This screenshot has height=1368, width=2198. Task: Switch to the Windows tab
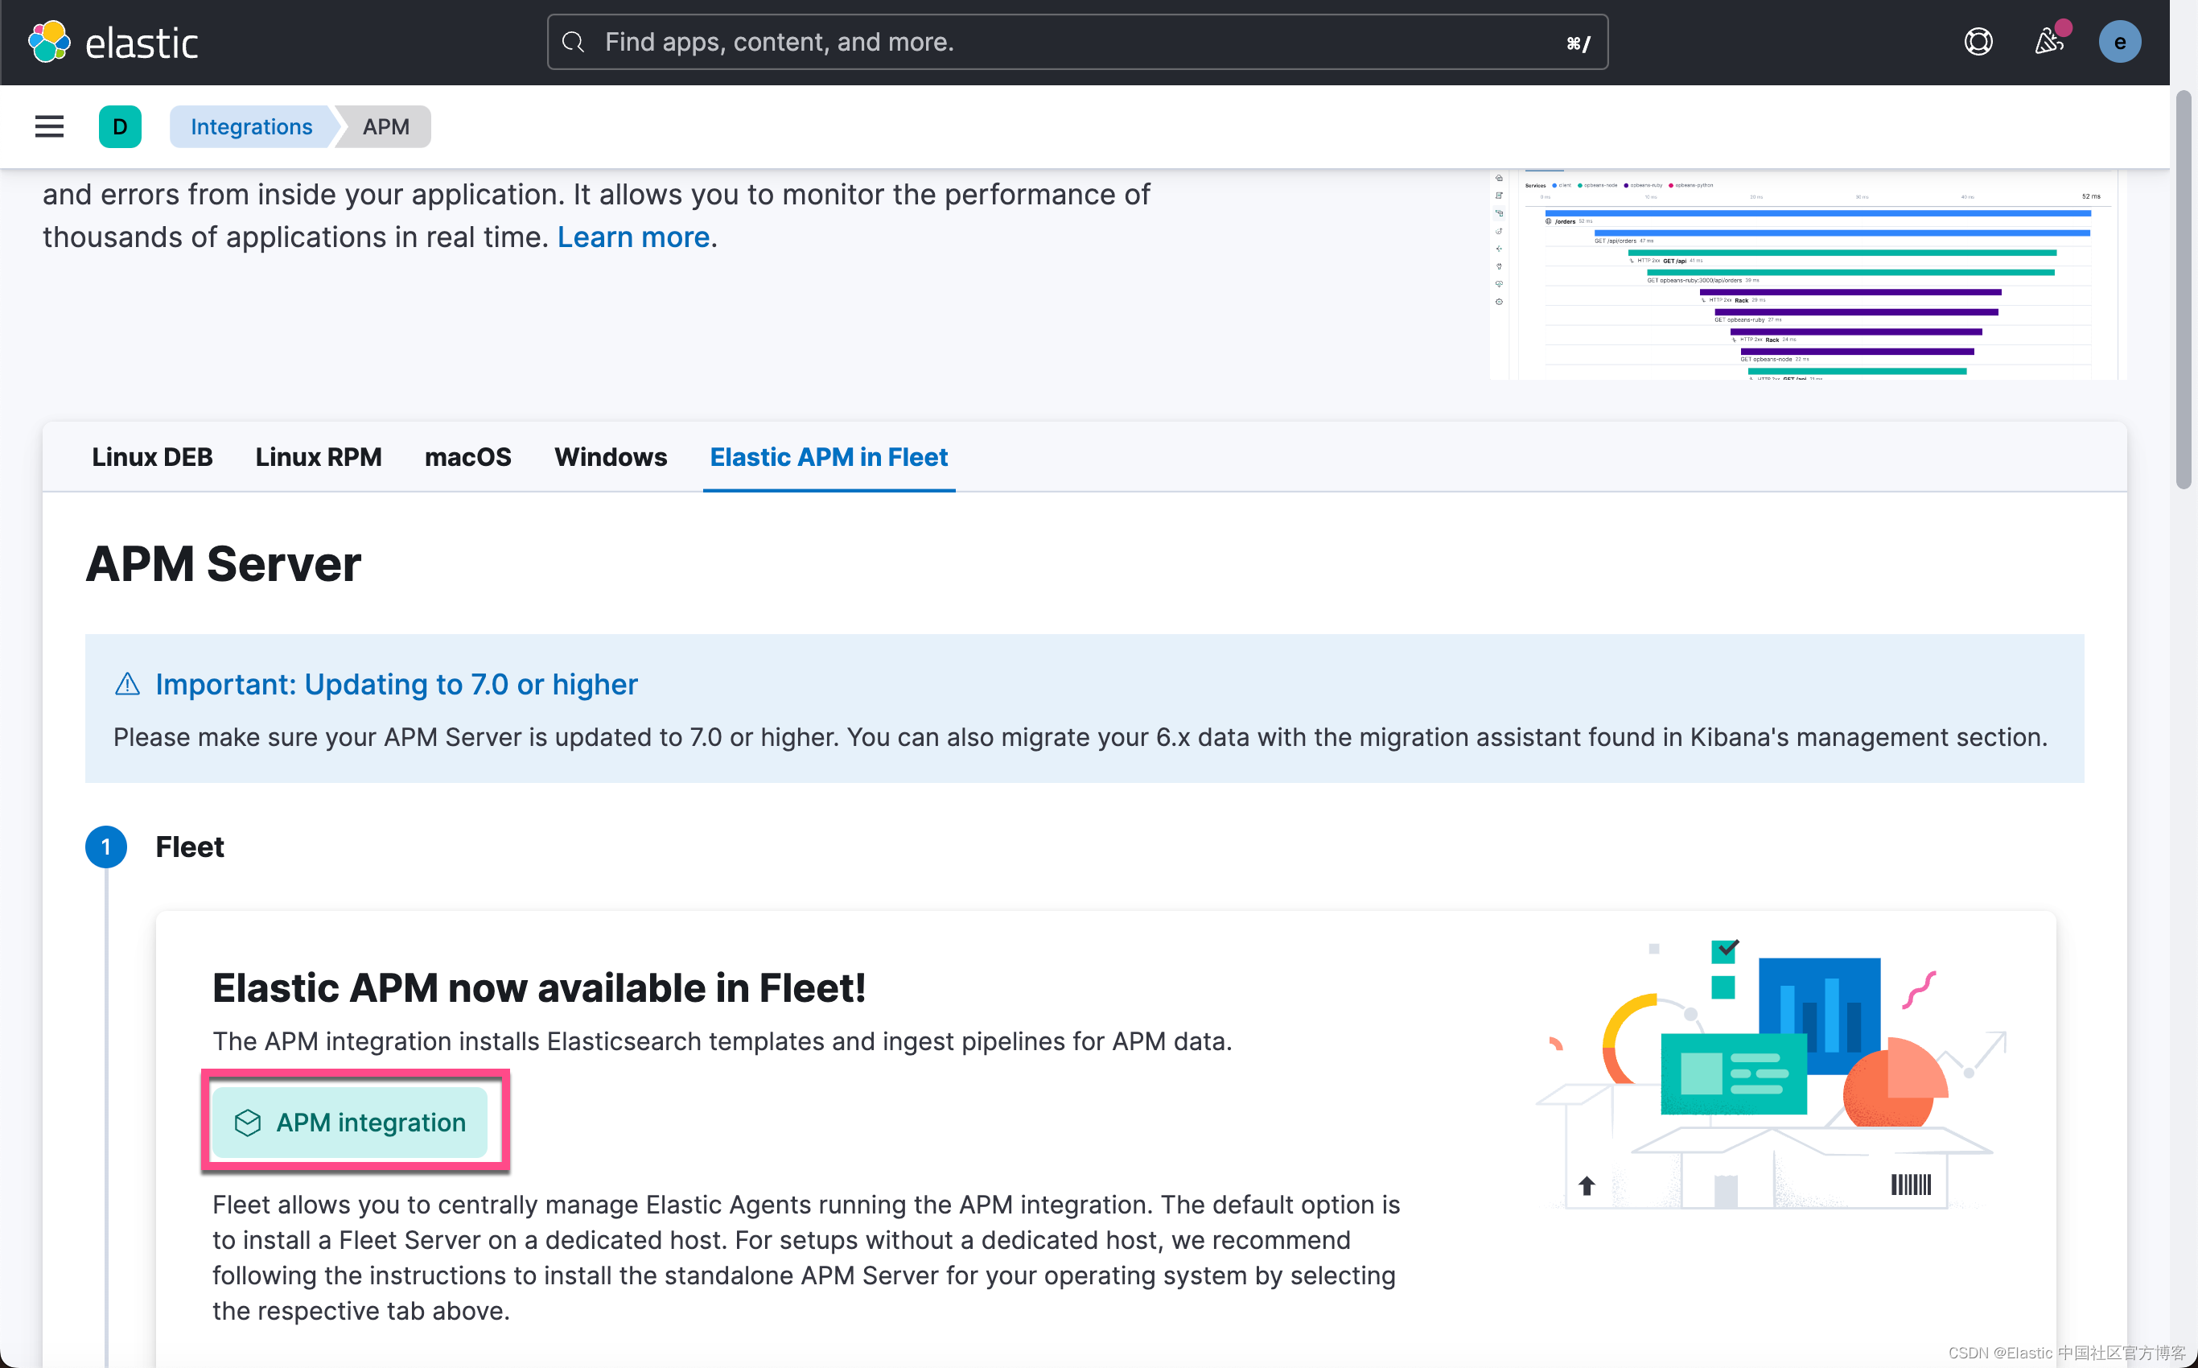tap(611, 457)
